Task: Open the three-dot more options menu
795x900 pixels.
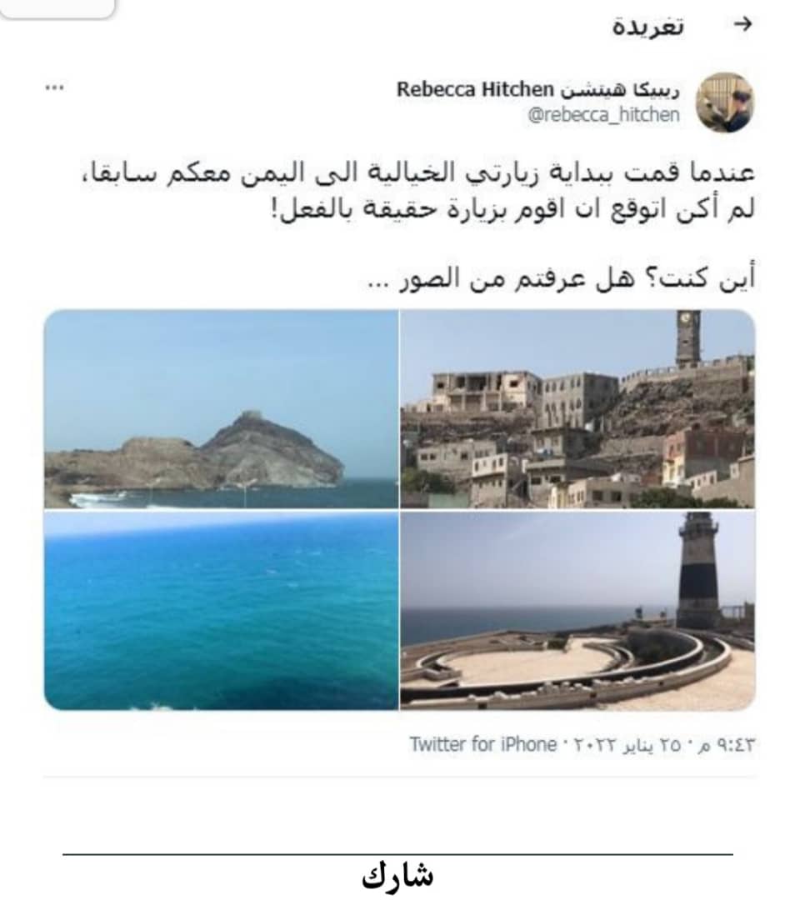Action: pos(54,87)
